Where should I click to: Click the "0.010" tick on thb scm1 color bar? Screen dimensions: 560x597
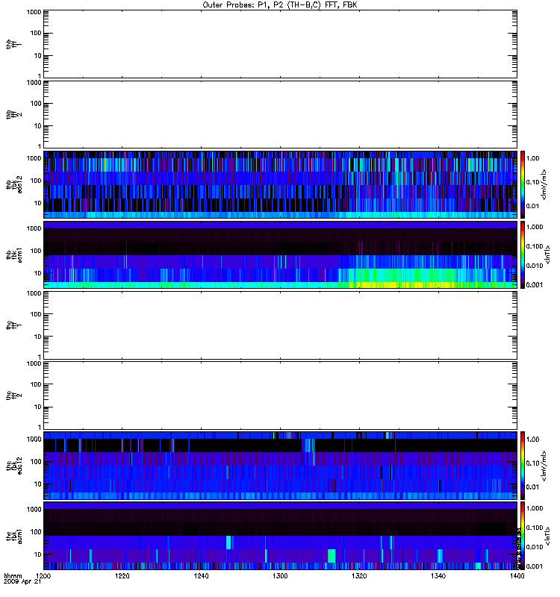click(x=535, y=266)
